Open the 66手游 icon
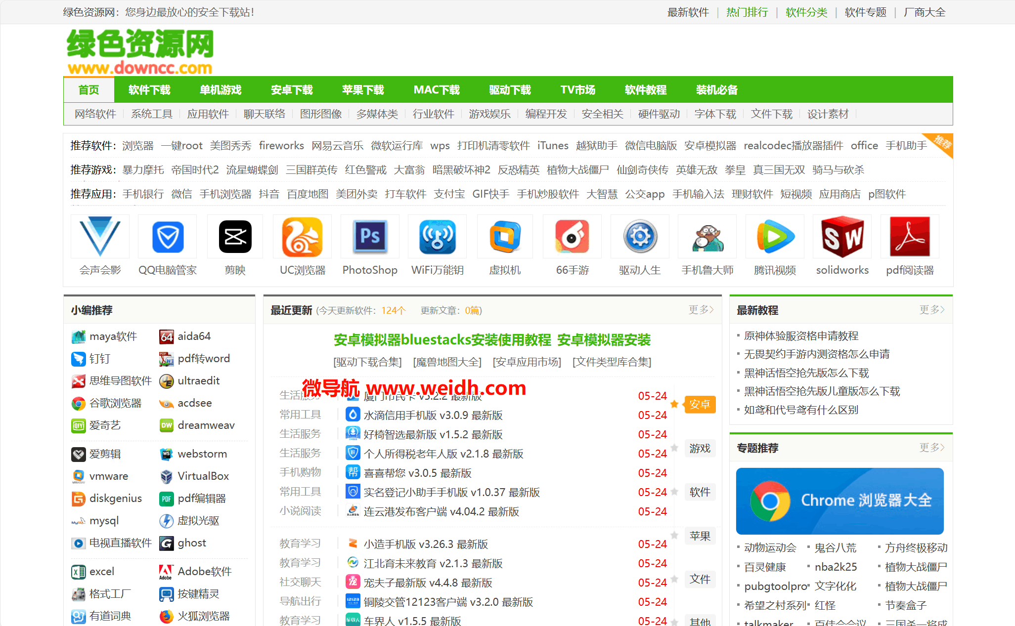 coord(573,237)
